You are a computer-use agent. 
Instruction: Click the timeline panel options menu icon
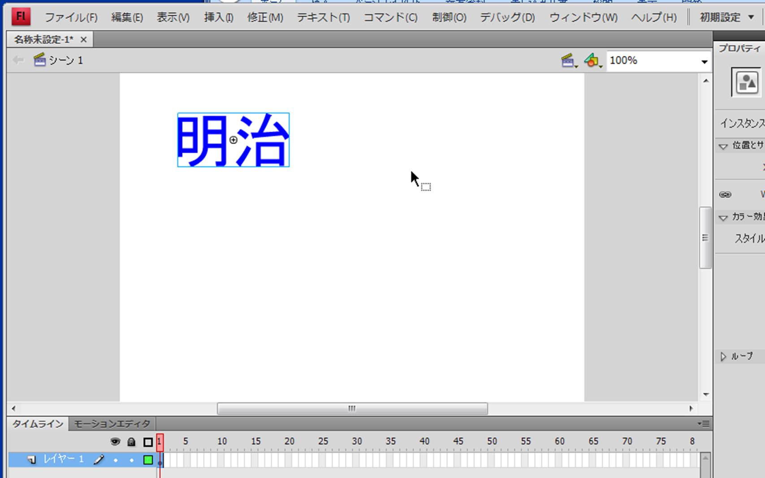coord(703,423)
